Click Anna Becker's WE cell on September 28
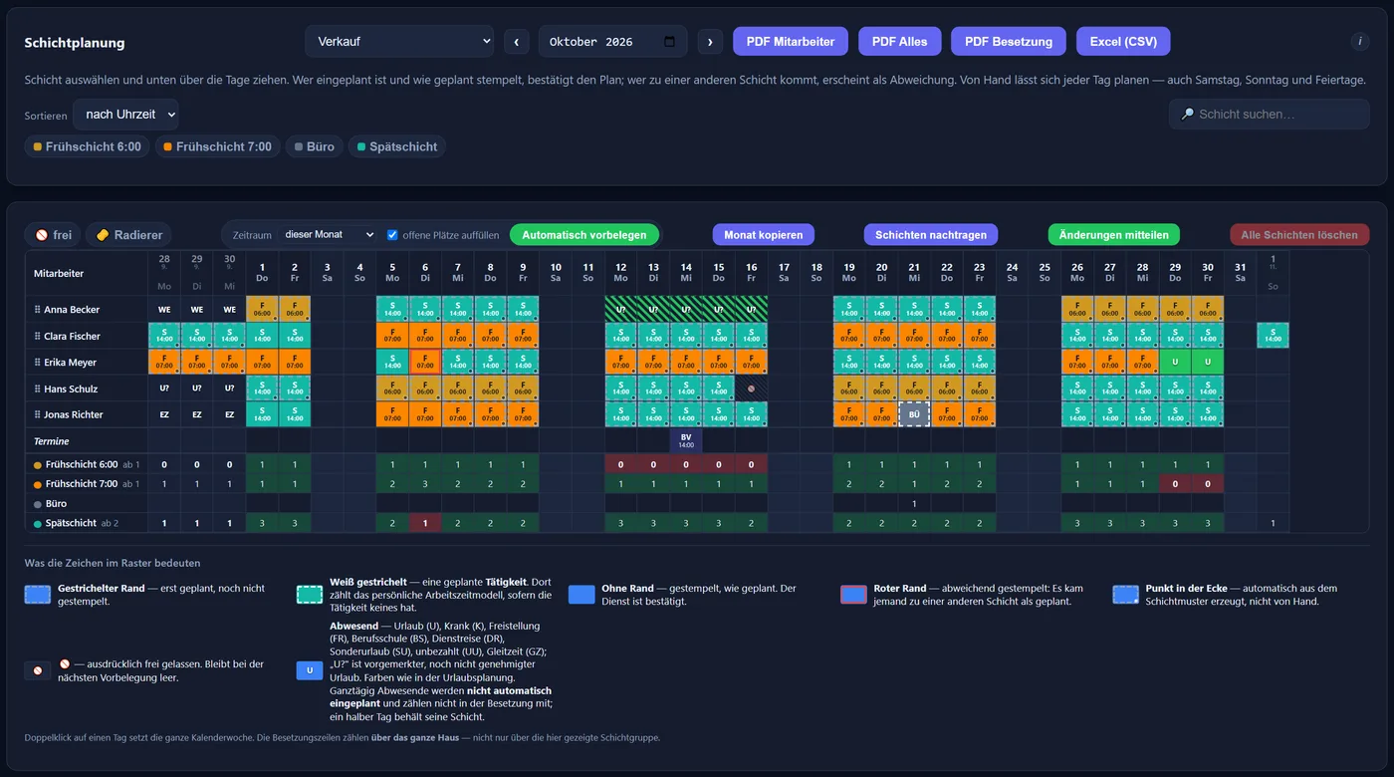This screenshot has width=1394, height=777. click(164, 310)
